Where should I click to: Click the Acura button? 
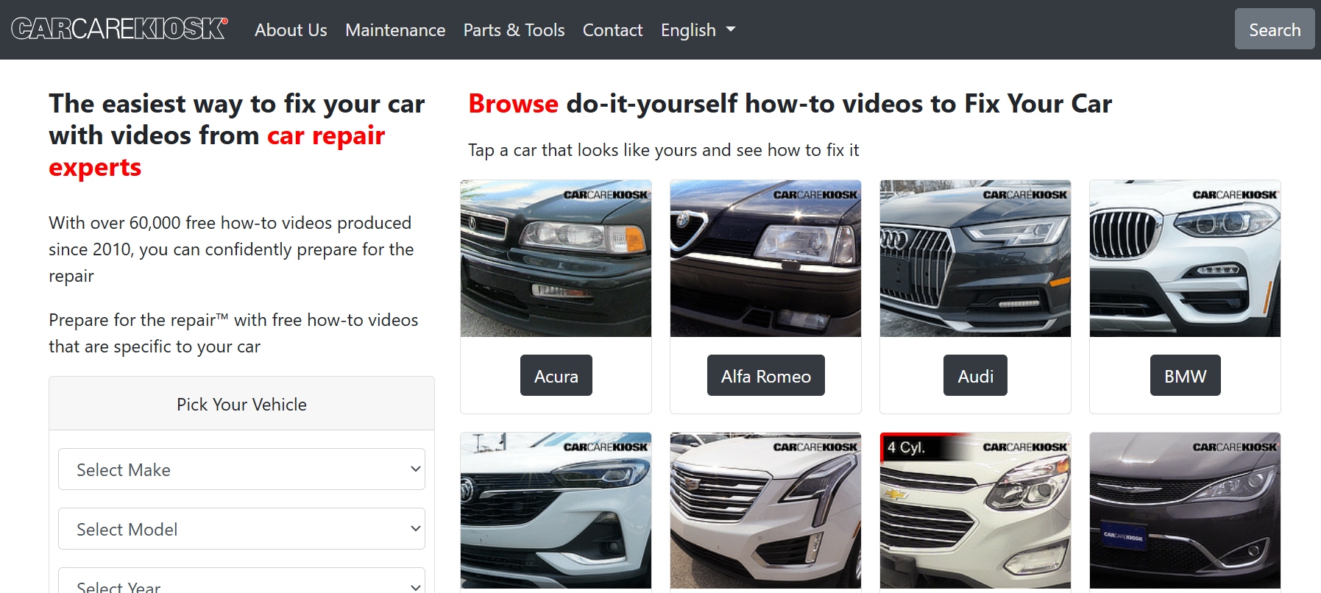(556, 375)
